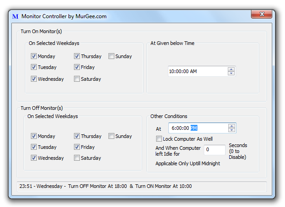Uncheck Wednesday in Turn Off Monitor(s)
Image resolution: width=285 pixels, height=207 pixels.
point(34,158)
